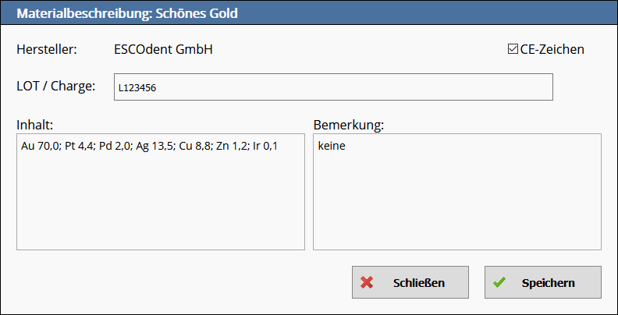Click inside the Inhalt text area
The height and width of the screenshot is (315, 618).
tap(160, 203)
